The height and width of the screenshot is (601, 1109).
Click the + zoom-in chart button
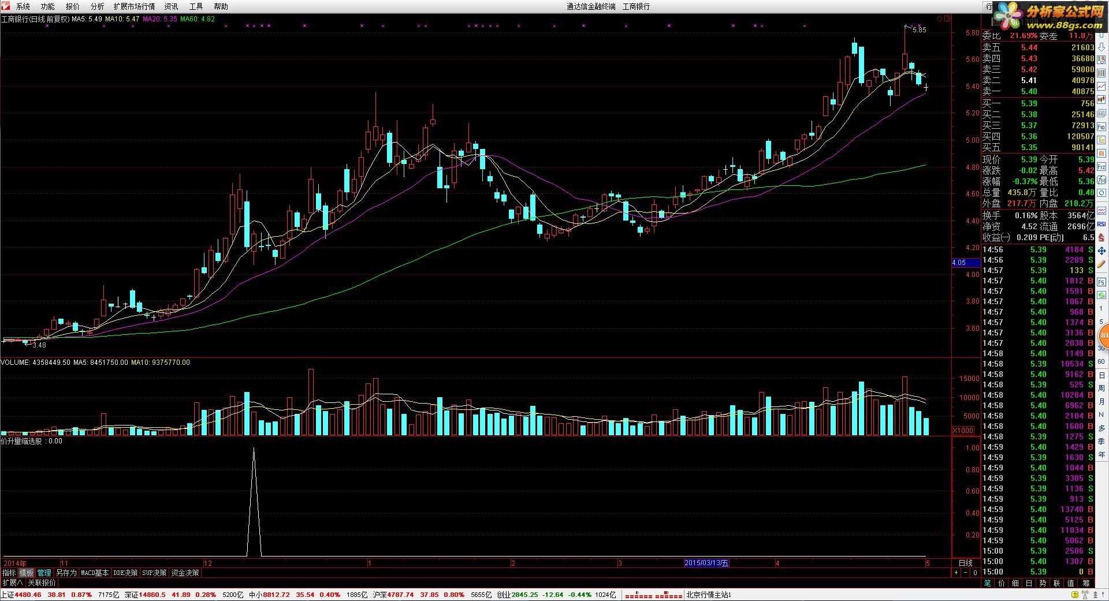(x=957, y=573)
